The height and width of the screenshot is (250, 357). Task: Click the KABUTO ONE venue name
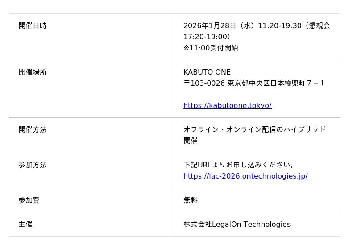click(x=207, y=72)
